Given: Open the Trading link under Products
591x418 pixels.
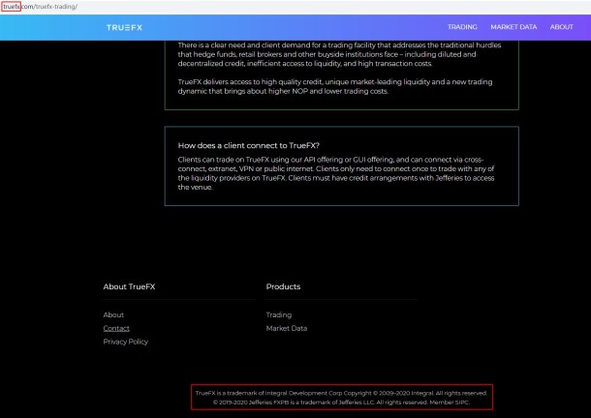Looking at the screenshot, I should tap(279, 314).
